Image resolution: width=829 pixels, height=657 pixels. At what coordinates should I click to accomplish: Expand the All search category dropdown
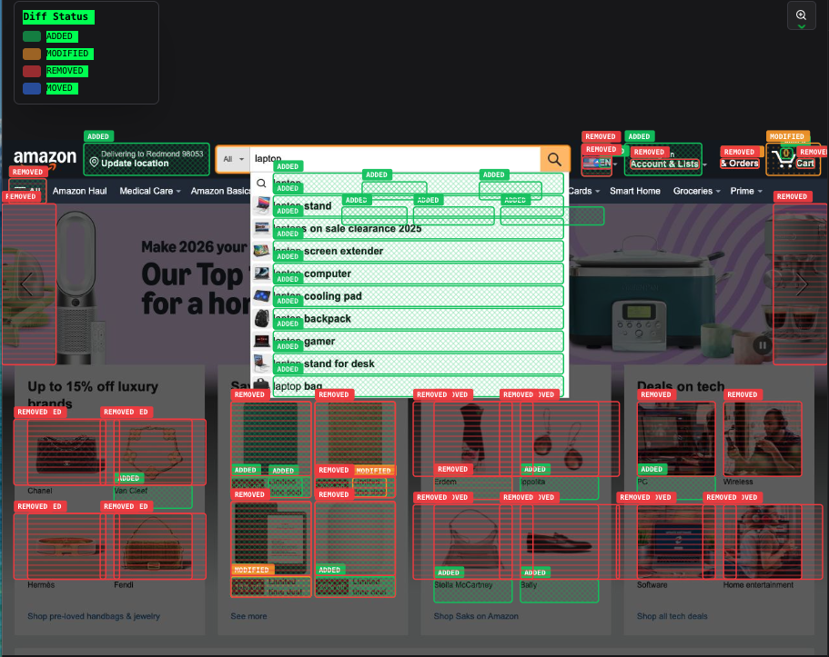[x=234, y=159]
